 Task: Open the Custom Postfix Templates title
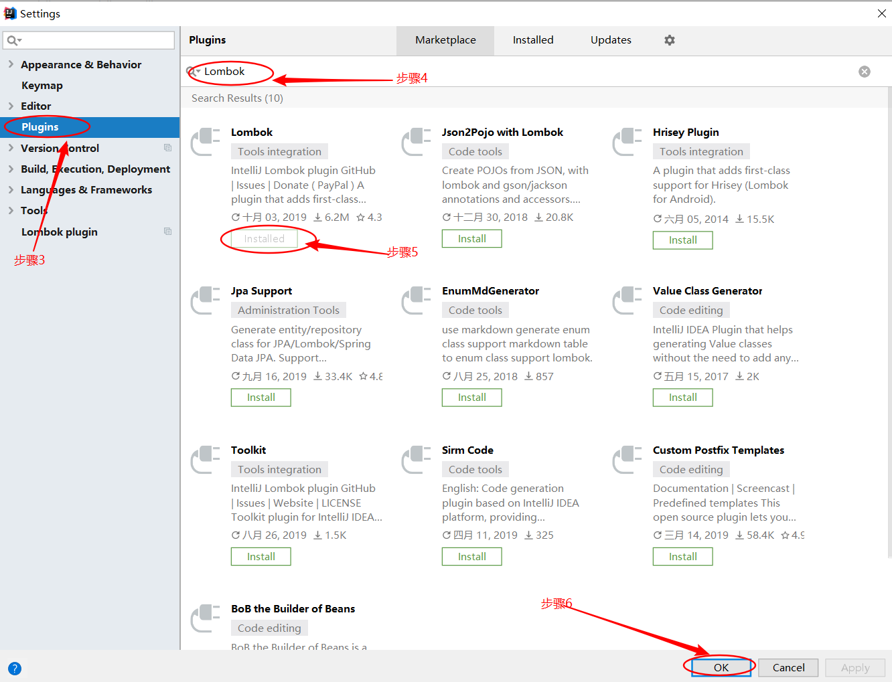pyautogui.click(x=719, y=450)
